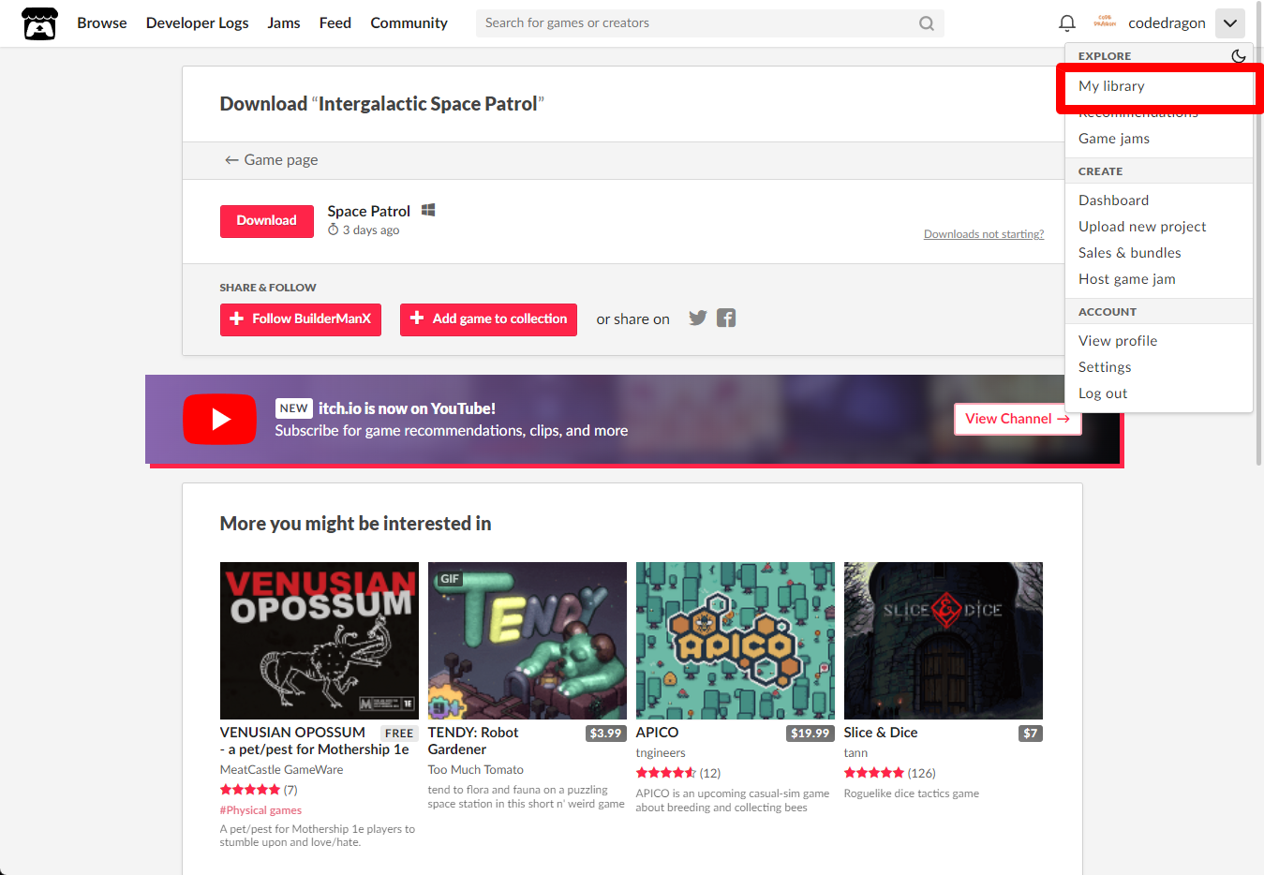Open Browse in the top navigation
1264x875 pixels.
pos(102,23)
